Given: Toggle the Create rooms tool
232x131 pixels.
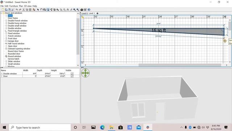Looking at the screenshot, I should 48,10.
